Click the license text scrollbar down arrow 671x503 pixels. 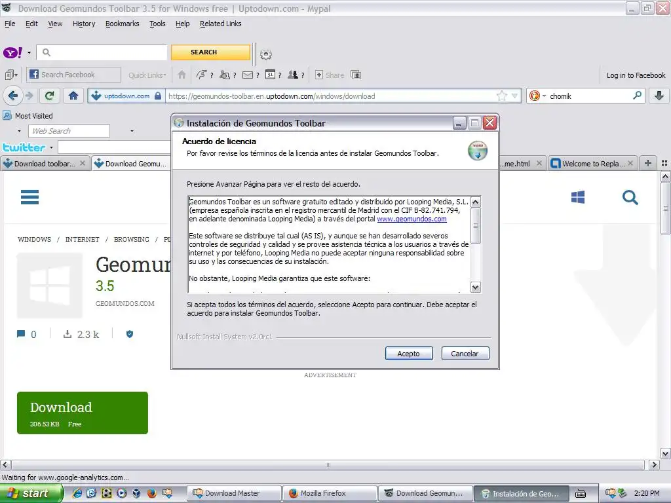point(476,287)
